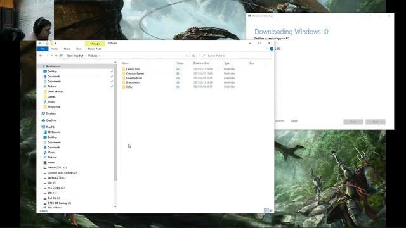Click Sean Broodryk in the address path
The width and height of the screenshot is (406, 228).
coord(75,56)
